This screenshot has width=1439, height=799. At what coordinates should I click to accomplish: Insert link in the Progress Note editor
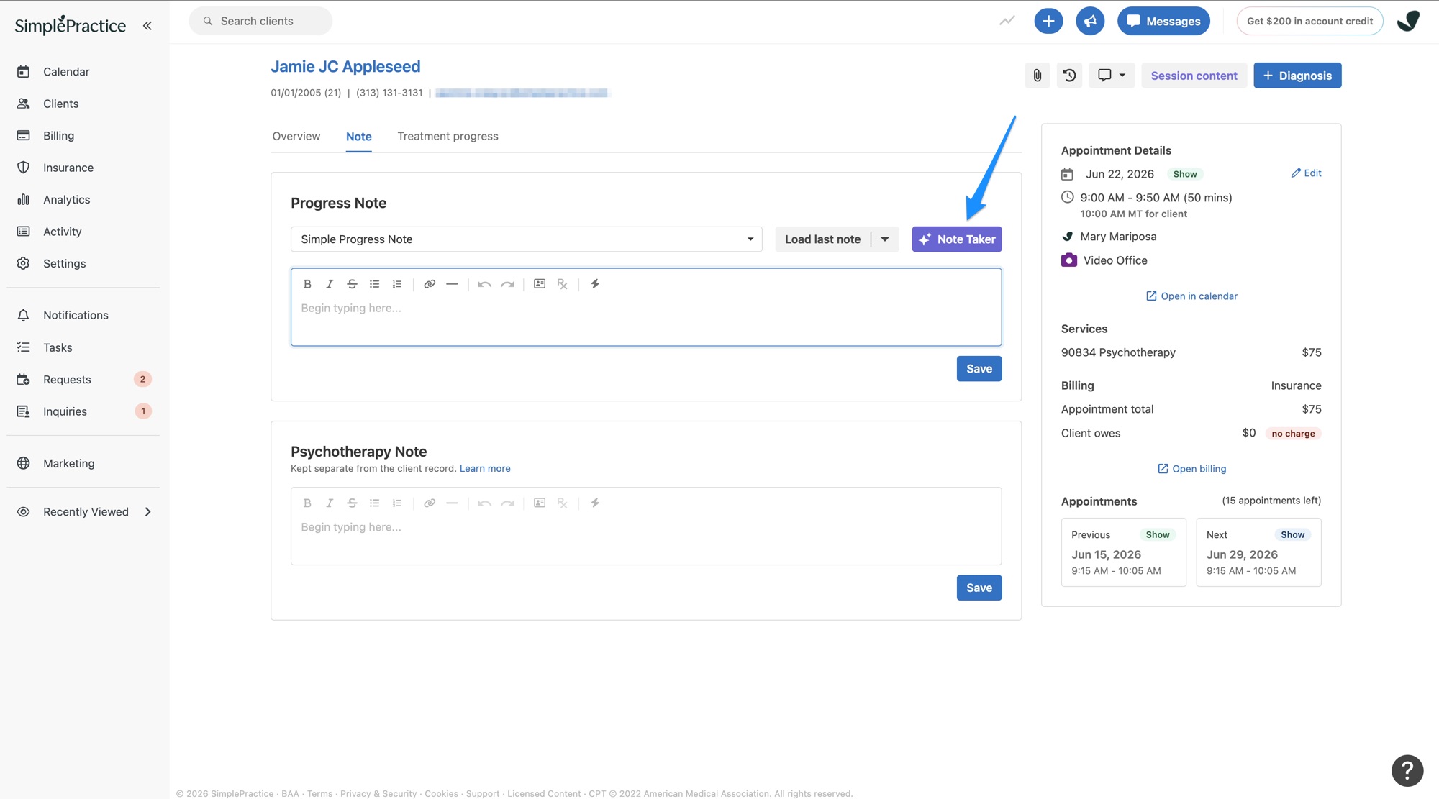coord(430,284)
